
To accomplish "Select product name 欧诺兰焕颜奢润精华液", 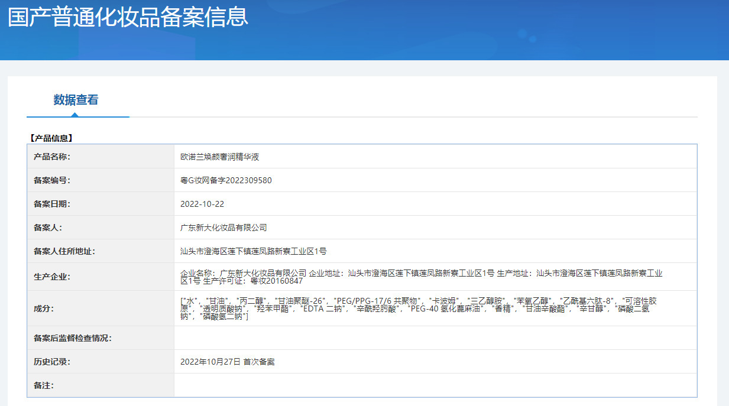I will tap(219, 157).
